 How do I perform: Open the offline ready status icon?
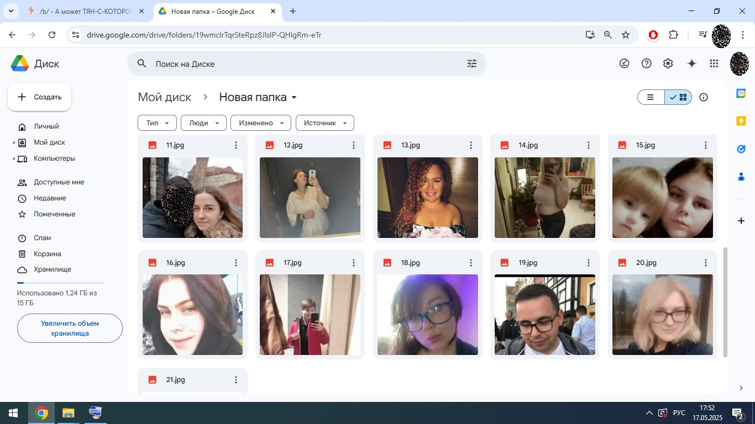(x=625, y=63)
